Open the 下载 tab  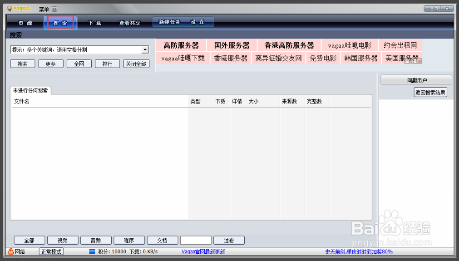pyautogui.click(x=95, y=23)
